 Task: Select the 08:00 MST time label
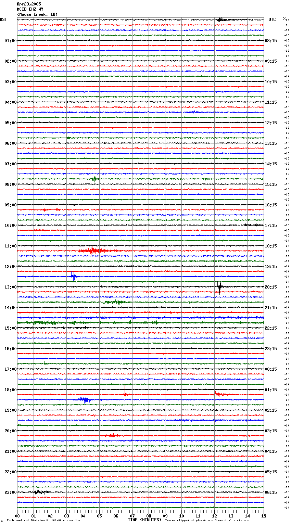coord(11,184)
